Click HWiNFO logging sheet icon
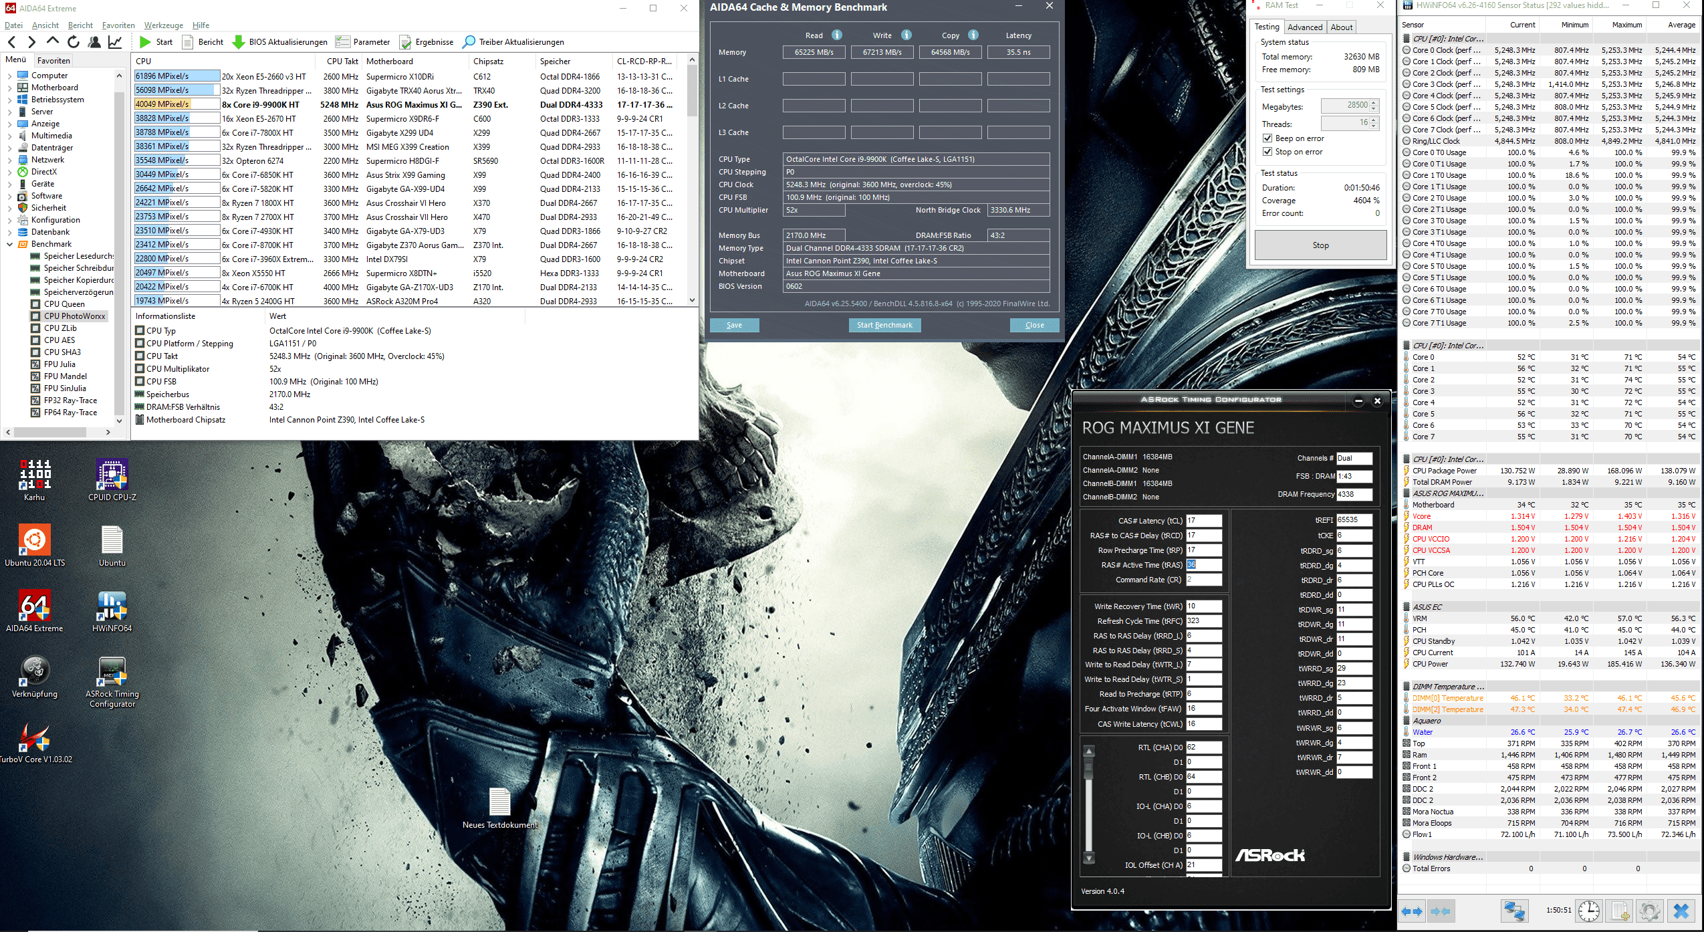 pyautogui.click(x=1620, y=911)
